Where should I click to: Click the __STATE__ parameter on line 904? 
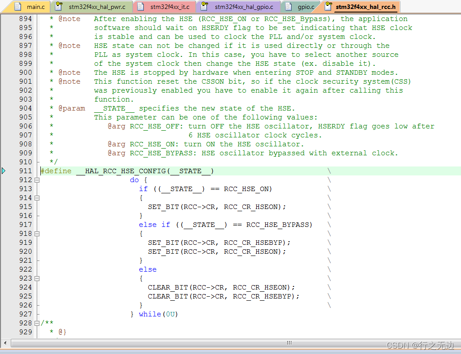pyautogui.click(x=114, y=108)
